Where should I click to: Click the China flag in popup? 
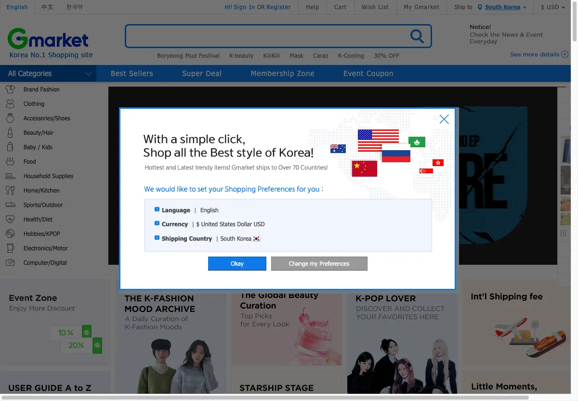point(365,168)
